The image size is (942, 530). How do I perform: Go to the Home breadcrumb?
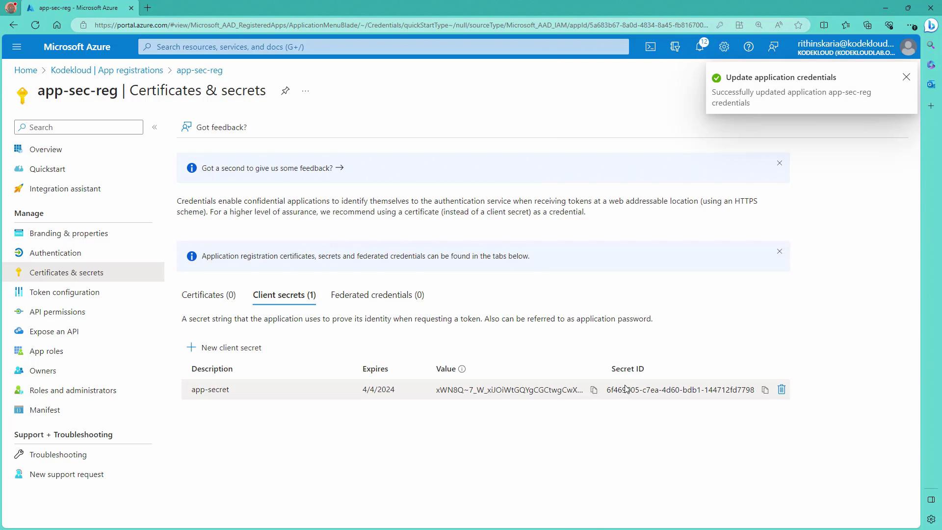pyautogui.click(x=26, y=70)
